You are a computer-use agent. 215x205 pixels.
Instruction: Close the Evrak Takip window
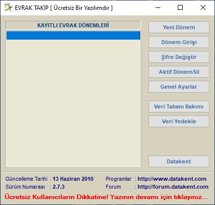point(203,7)
